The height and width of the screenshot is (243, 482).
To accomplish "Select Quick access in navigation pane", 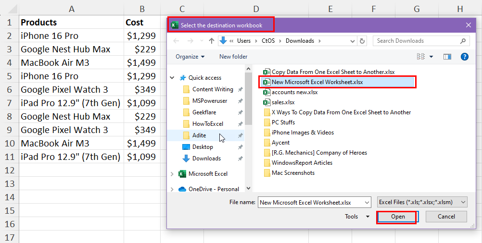I will pyautogui.click(x=205, y=78).
